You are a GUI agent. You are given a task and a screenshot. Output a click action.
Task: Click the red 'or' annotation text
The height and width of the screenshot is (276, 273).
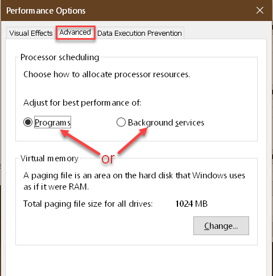click(108, 159)
